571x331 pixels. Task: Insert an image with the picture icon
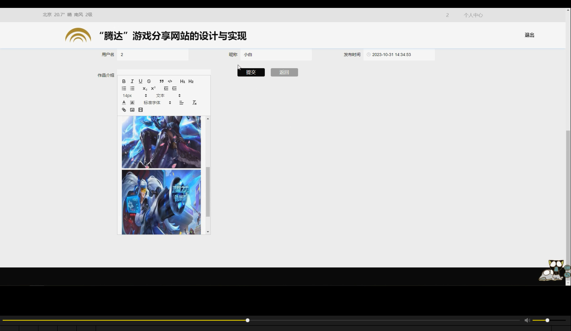(x=132, y=110)
